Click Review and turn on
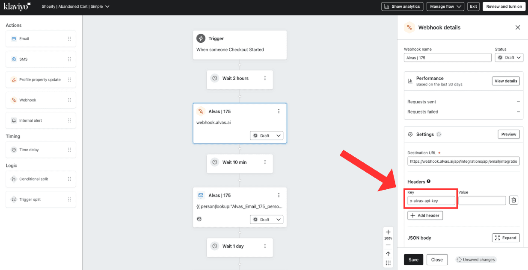 click(x=504, y=6)
